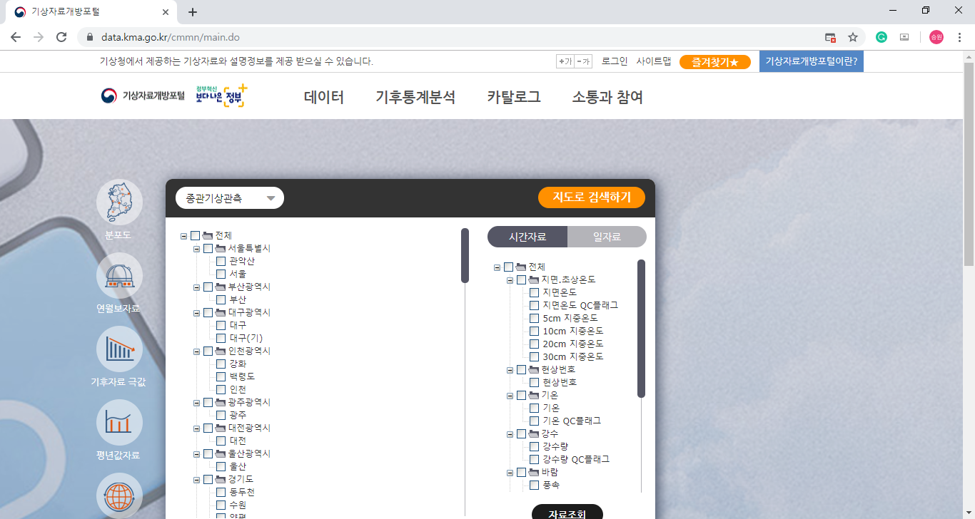Collapse the 지면,초상온도 tree node
This screenshot has width=975, height=519.
[510, 279]
